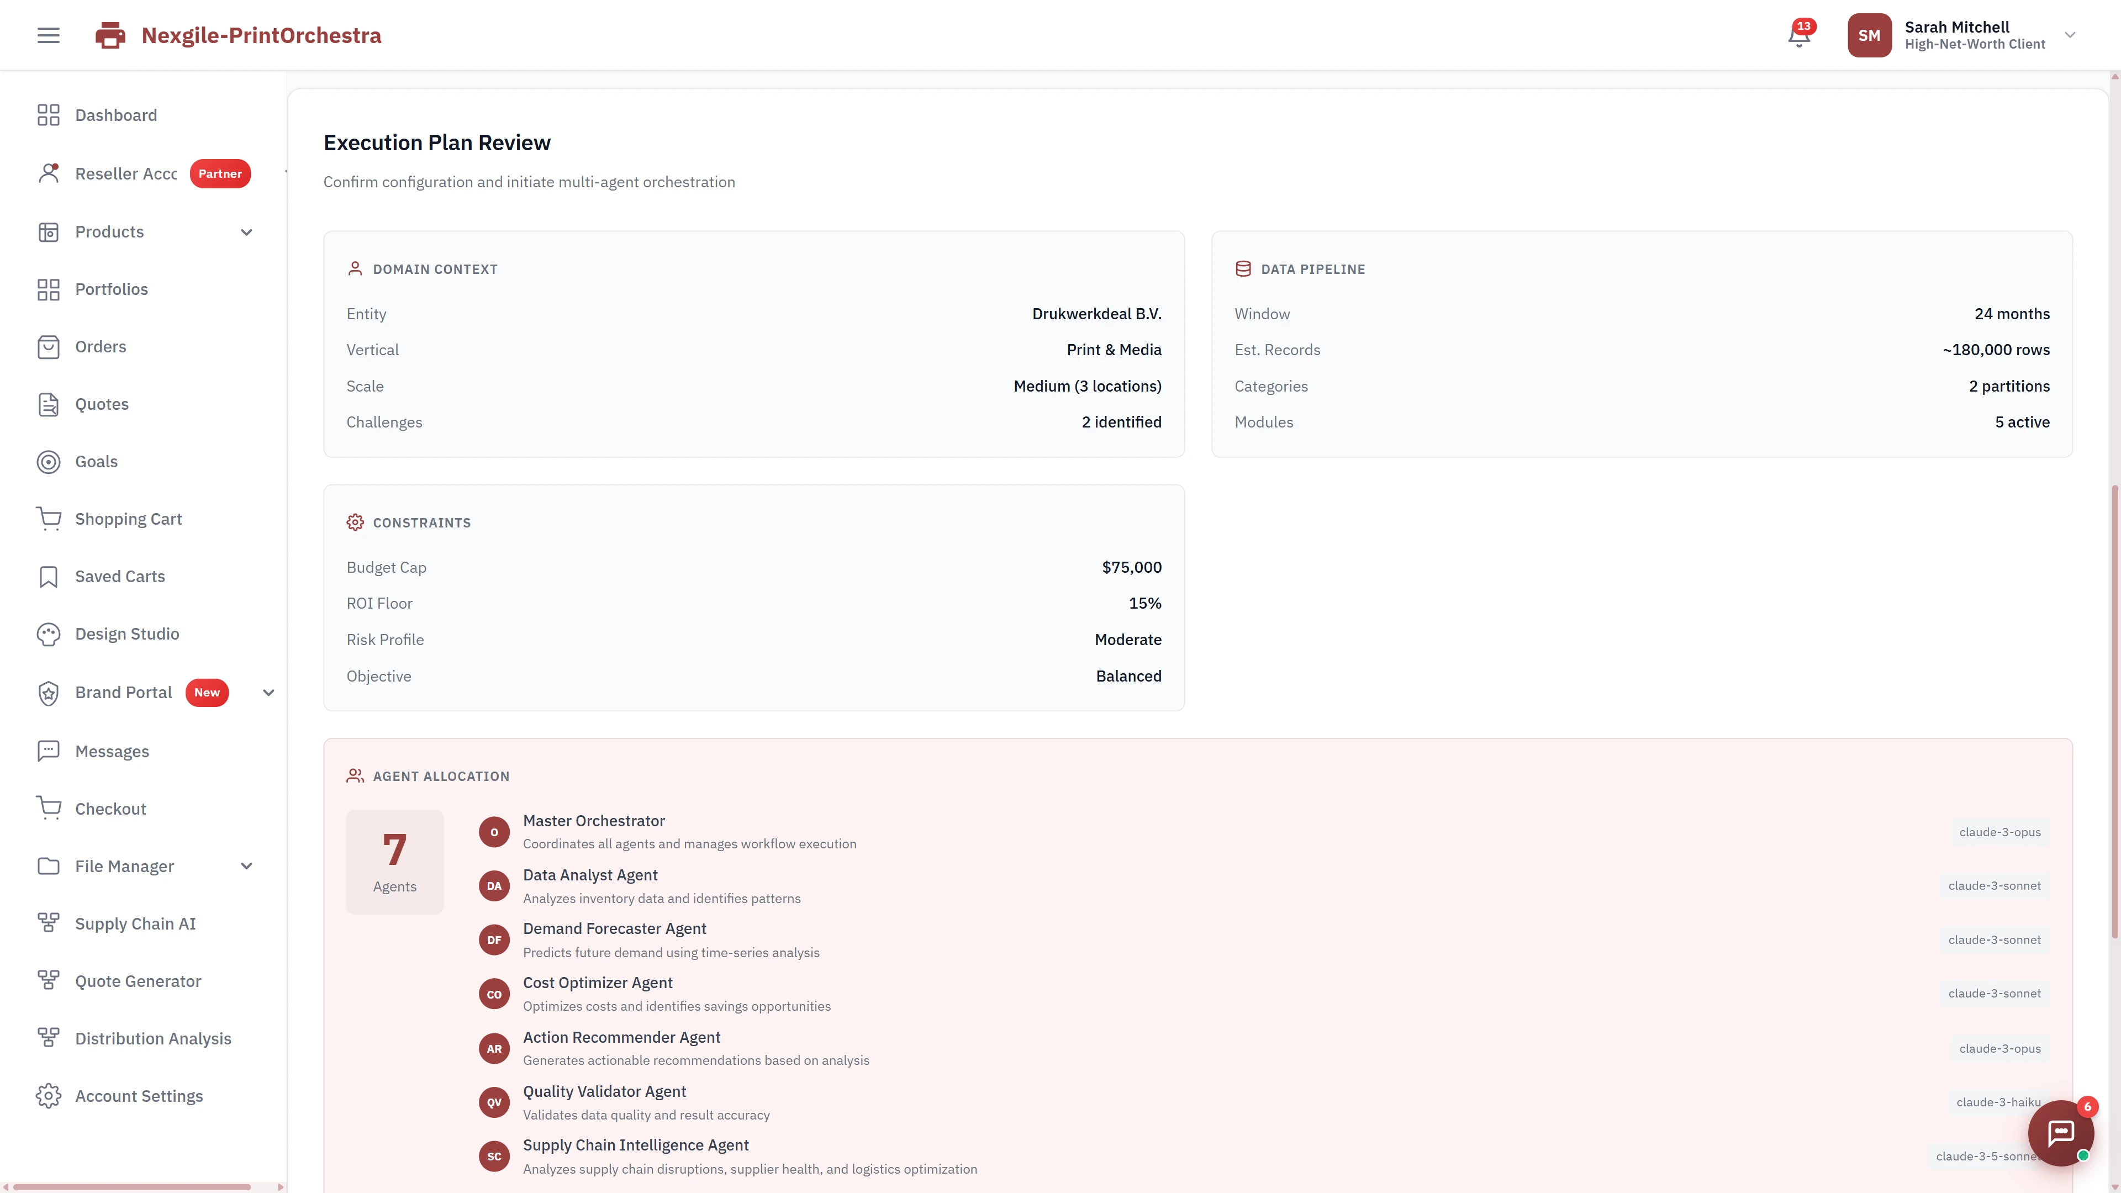Open Saved Carts
2121x1193 pixels.
point(119,576)
